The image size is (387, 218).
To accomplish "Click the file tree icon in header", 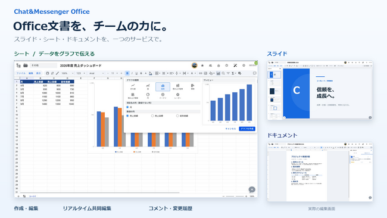I will coord(18,66).
